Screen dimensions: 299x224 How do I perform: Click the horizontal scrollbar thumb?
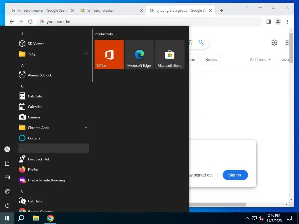(x=217, y=204)
